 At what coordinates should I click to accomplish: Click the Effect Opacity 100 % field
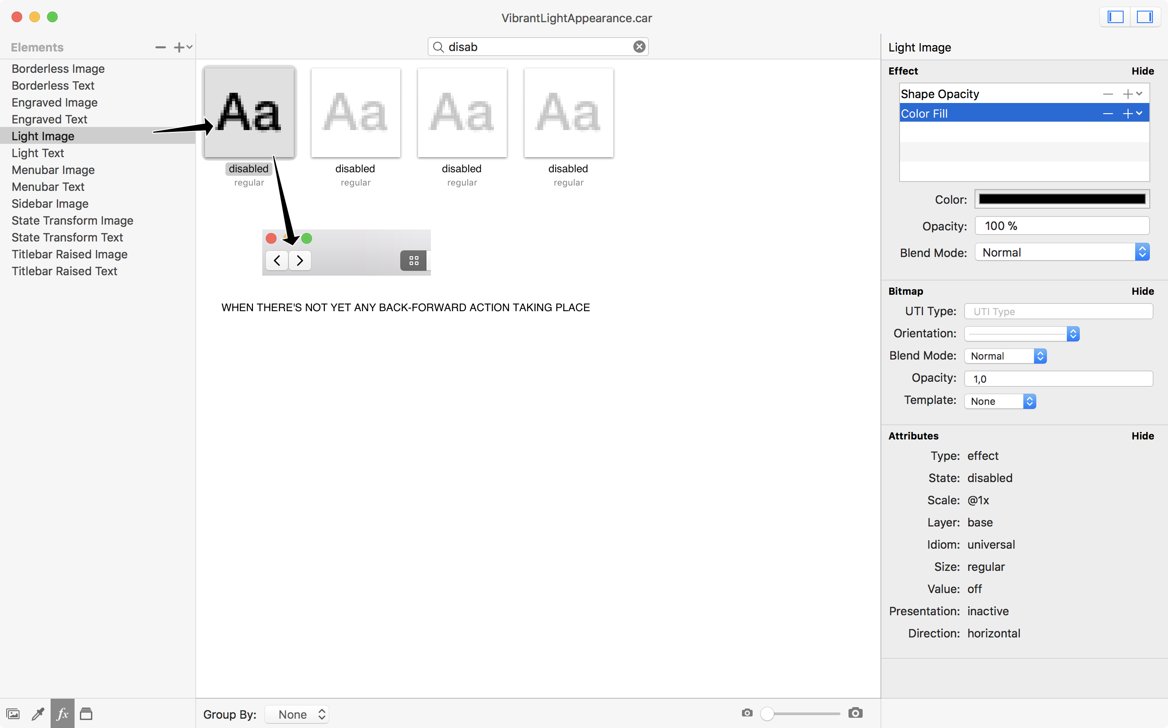tap(1062, 226)
